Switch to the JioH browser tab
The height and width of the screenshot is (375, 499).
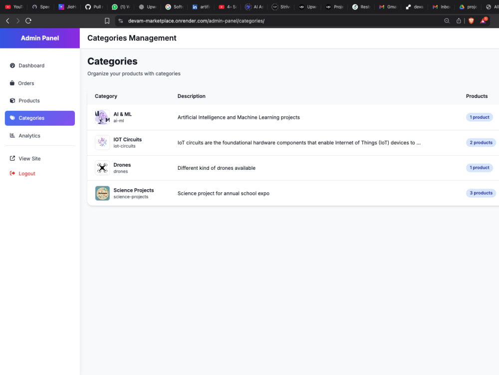[x=67, y=6]
